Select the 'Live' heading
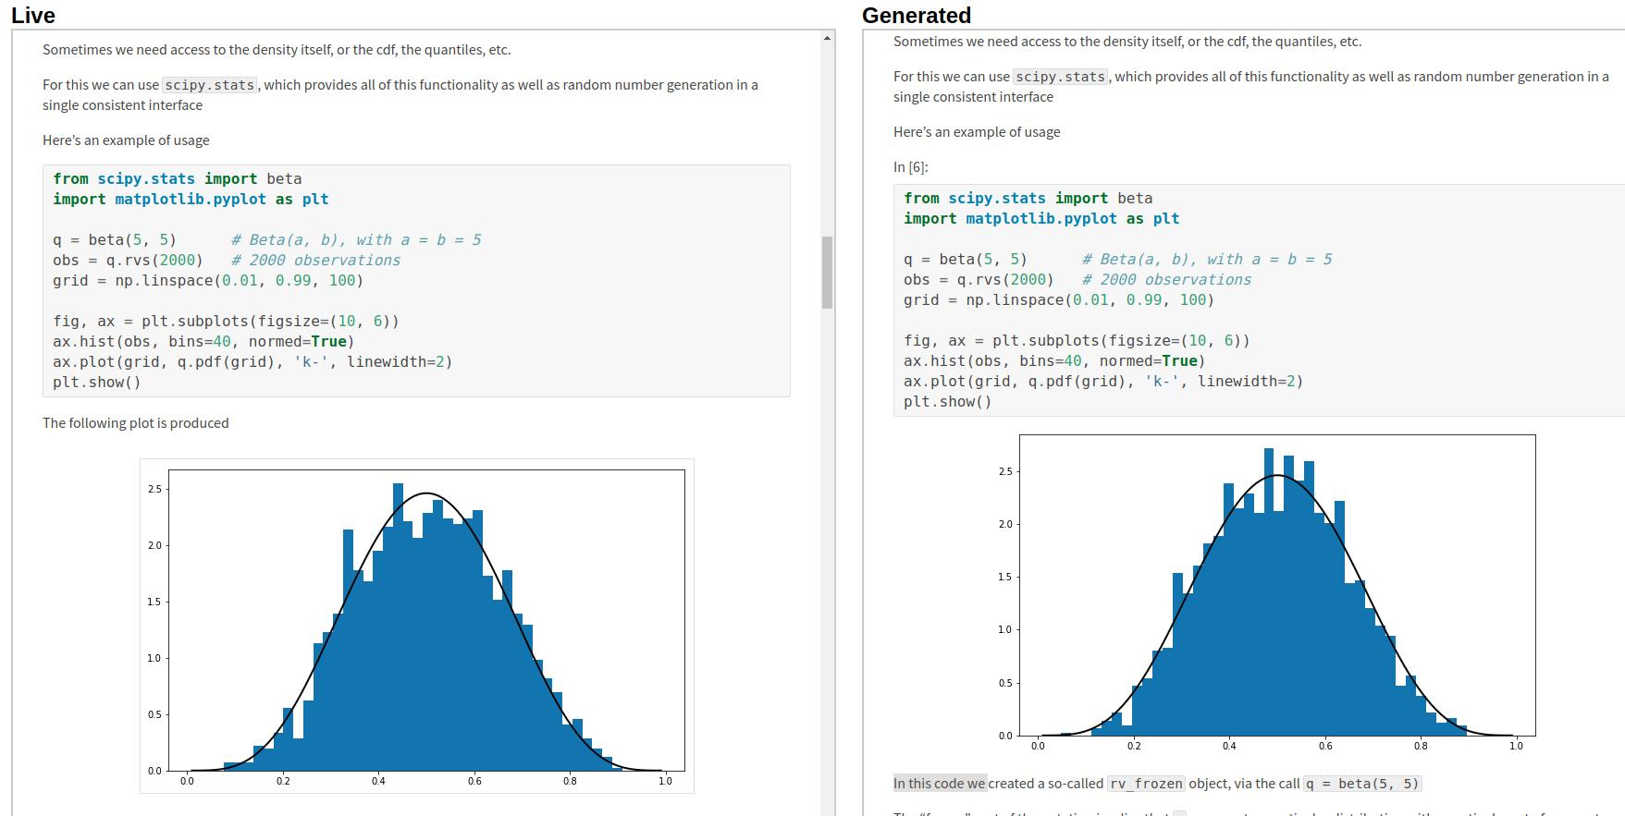 point(33,16)
